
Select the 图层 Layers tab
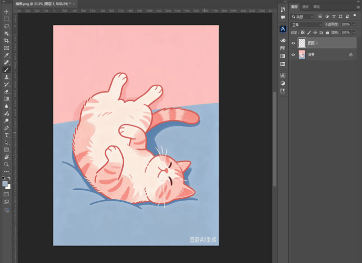click(294, 7)
